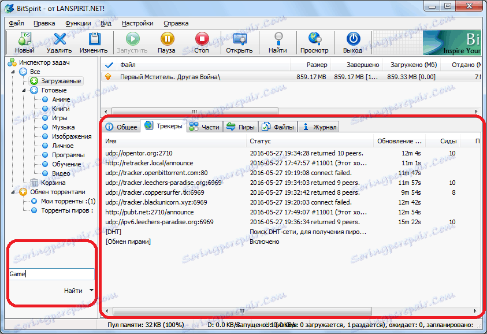The width and height of the screenshot is (487, 334).
Task: Sort by the Загружено (Мб) column header
Action: click(411, 65)
